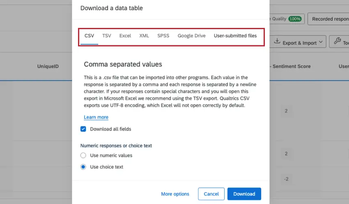Image resolution: width=349 pixels, height=204 pixels.
Task: Click More options in the dialog footer
Action: click(x=175, y=194)
